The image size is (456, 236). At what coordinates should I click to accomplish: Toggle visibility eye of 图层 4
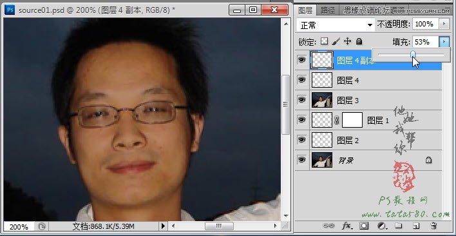302,80
